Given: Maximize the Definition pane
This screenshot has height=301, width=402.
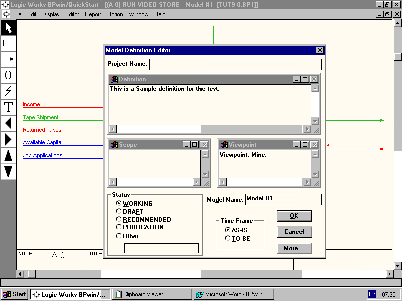Looking at the screenshot, I should point(305,79).
